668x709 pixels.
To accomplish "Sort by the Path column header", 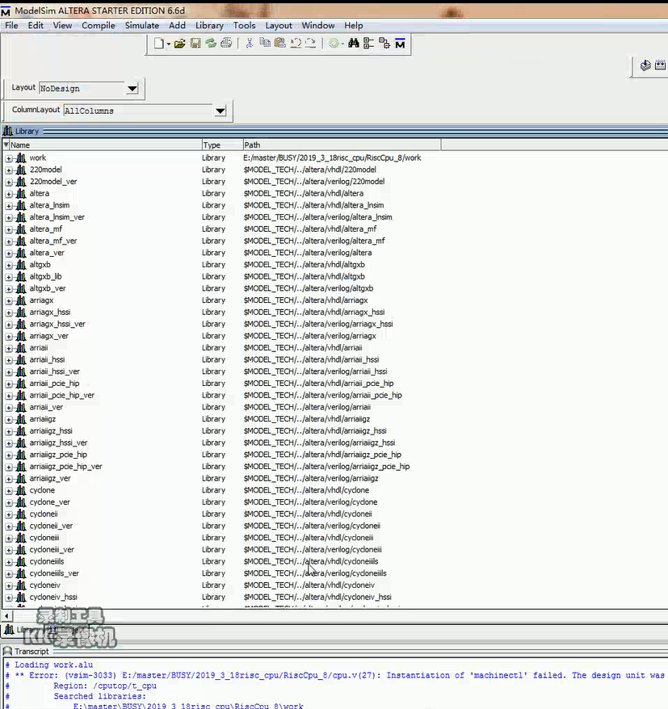I will (x=342, y=145).
